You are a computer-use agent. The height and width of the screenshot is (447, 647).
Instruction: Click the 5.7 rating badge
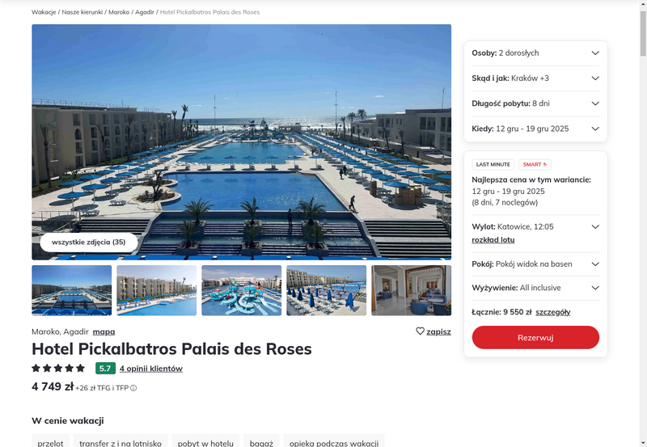pyautogui.click(x=105, y=369)
